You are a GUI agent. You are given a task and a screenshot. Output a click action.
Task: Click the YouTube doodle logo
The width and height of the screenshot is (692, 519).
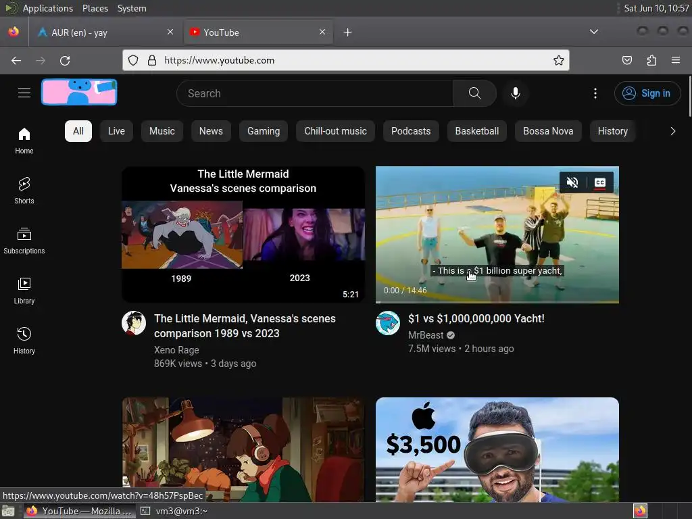coord(79,92)
